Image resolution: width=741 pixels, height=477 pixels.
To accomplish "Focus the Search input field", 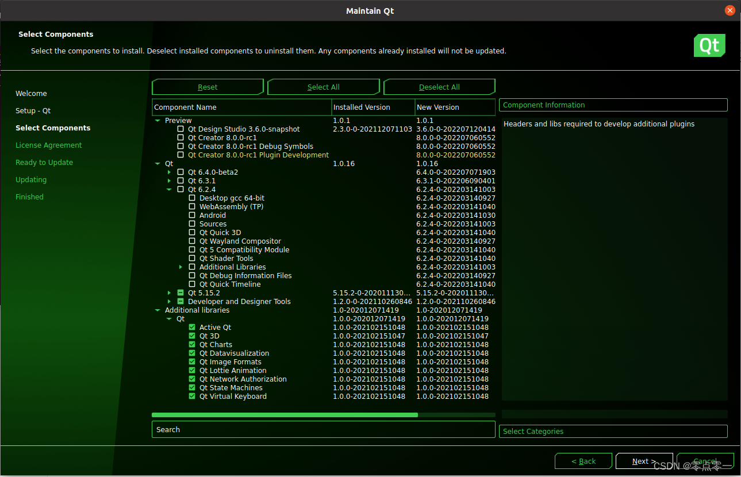I will point(324,429).
